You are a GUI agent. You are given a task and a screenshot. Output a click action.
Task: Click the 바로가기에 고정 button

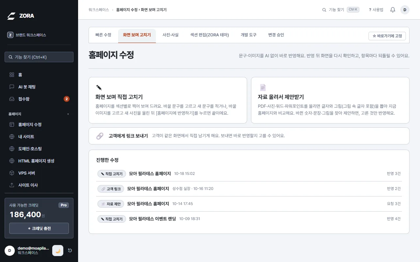click(x=387, y=36)
